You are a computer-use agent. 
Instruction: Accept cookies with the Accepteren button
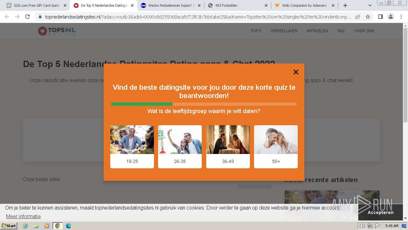pos(381,212)
